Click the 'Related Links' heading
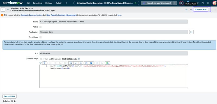217x104 pixels. 9,101
